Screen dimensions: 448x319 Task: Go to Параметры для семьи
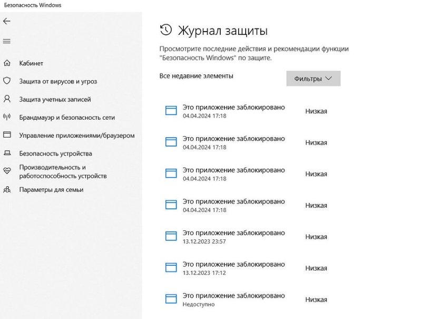tap(51, 189)
